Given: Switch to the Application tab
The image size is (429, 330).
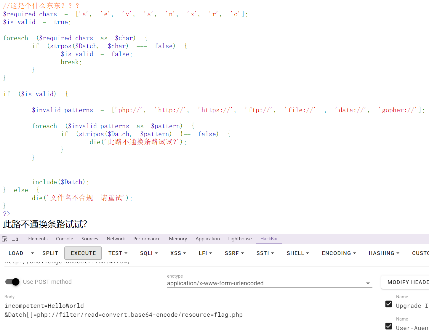Looking at the screenshot, I should coord(208,239).
